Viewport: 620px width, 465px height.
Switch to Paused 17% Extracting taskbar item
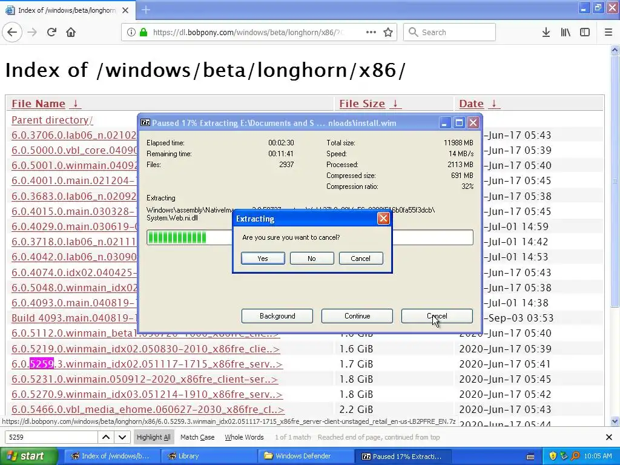point(404,456)
